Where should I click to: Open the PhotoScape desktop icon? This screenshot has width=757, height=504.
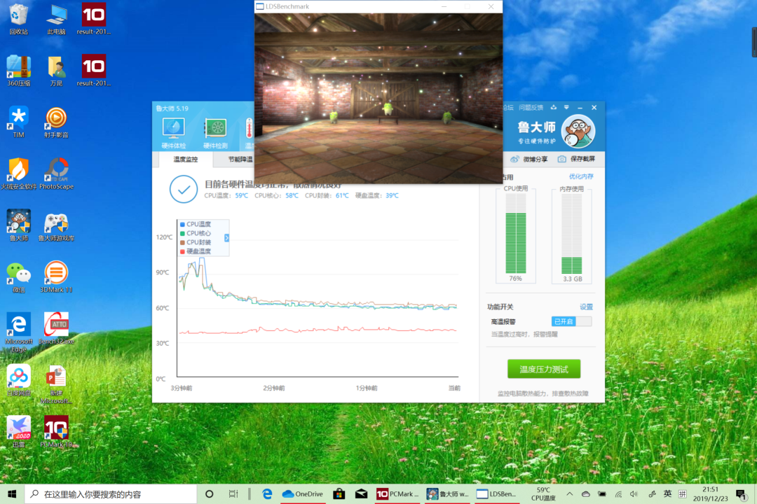(57, 174)
